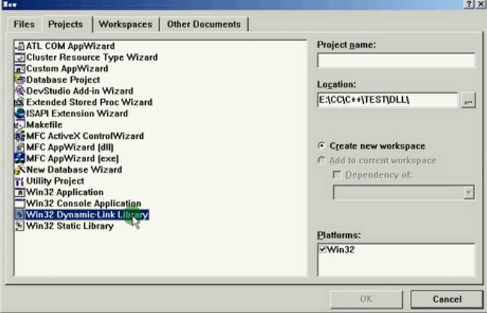Choose MFC AppWizard (dll) label
Image resolution: width=487 pixels, height=313 pixels.
(70, 147)
